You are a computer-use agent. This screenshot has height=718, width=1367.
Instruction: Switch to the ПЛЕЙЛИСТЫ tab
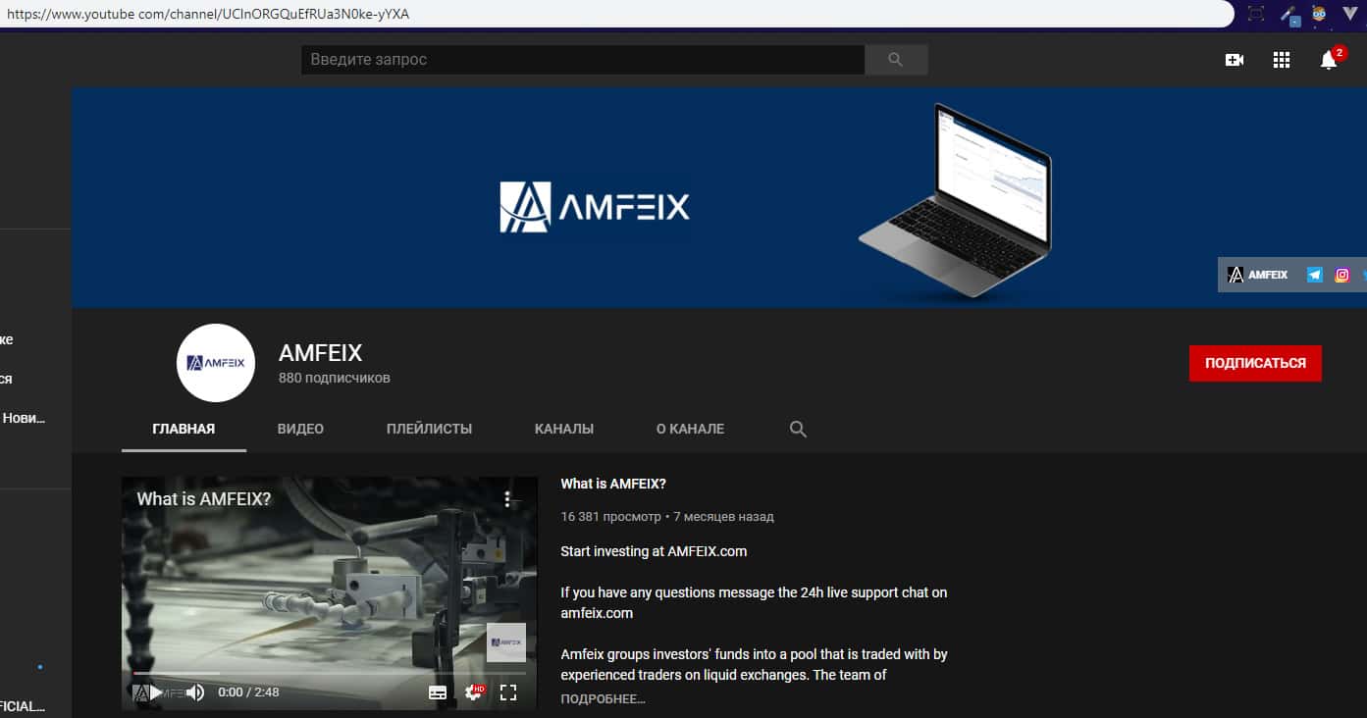(x=429, y=429)
